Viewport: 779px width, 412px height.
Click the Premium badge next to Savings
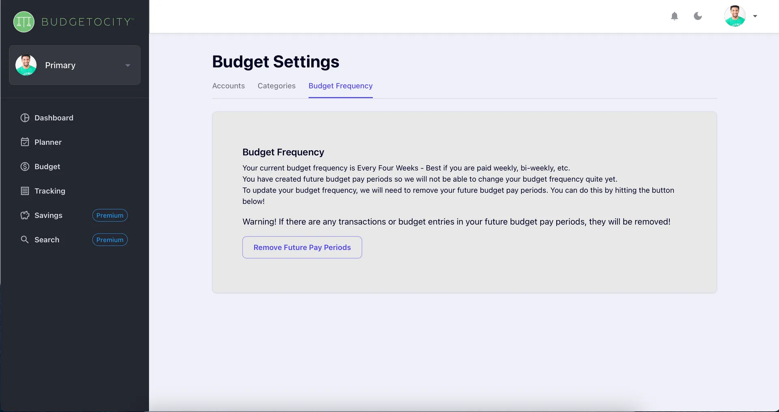[x=110, y=215]
